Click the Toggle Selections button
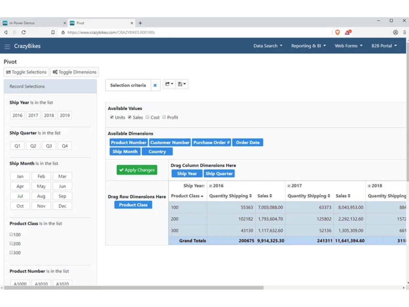The width and height of the screenshot is (409, 307). tap(26, 72)
